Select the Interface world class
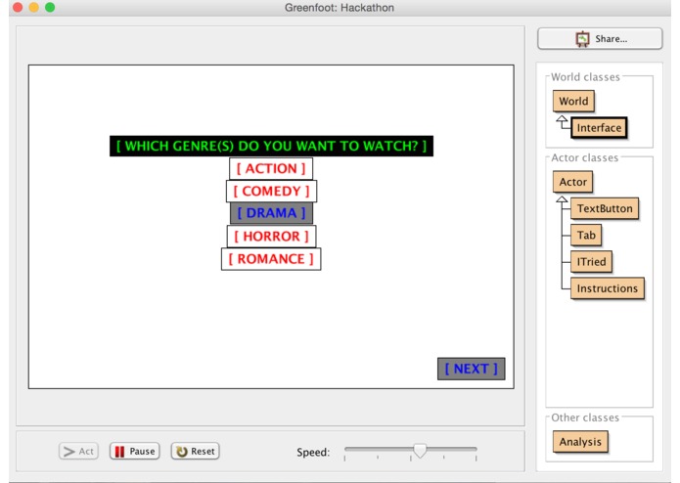 point(599,128)
